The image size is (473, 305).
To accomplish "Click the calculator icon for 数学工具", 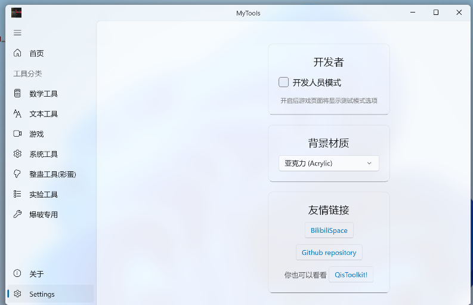I will tap(17, 93).
